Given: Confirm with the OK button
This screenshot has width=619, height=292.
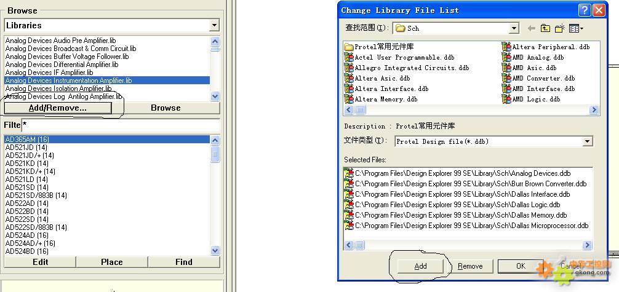Looking at the screenshot, I should coord(521,266).
